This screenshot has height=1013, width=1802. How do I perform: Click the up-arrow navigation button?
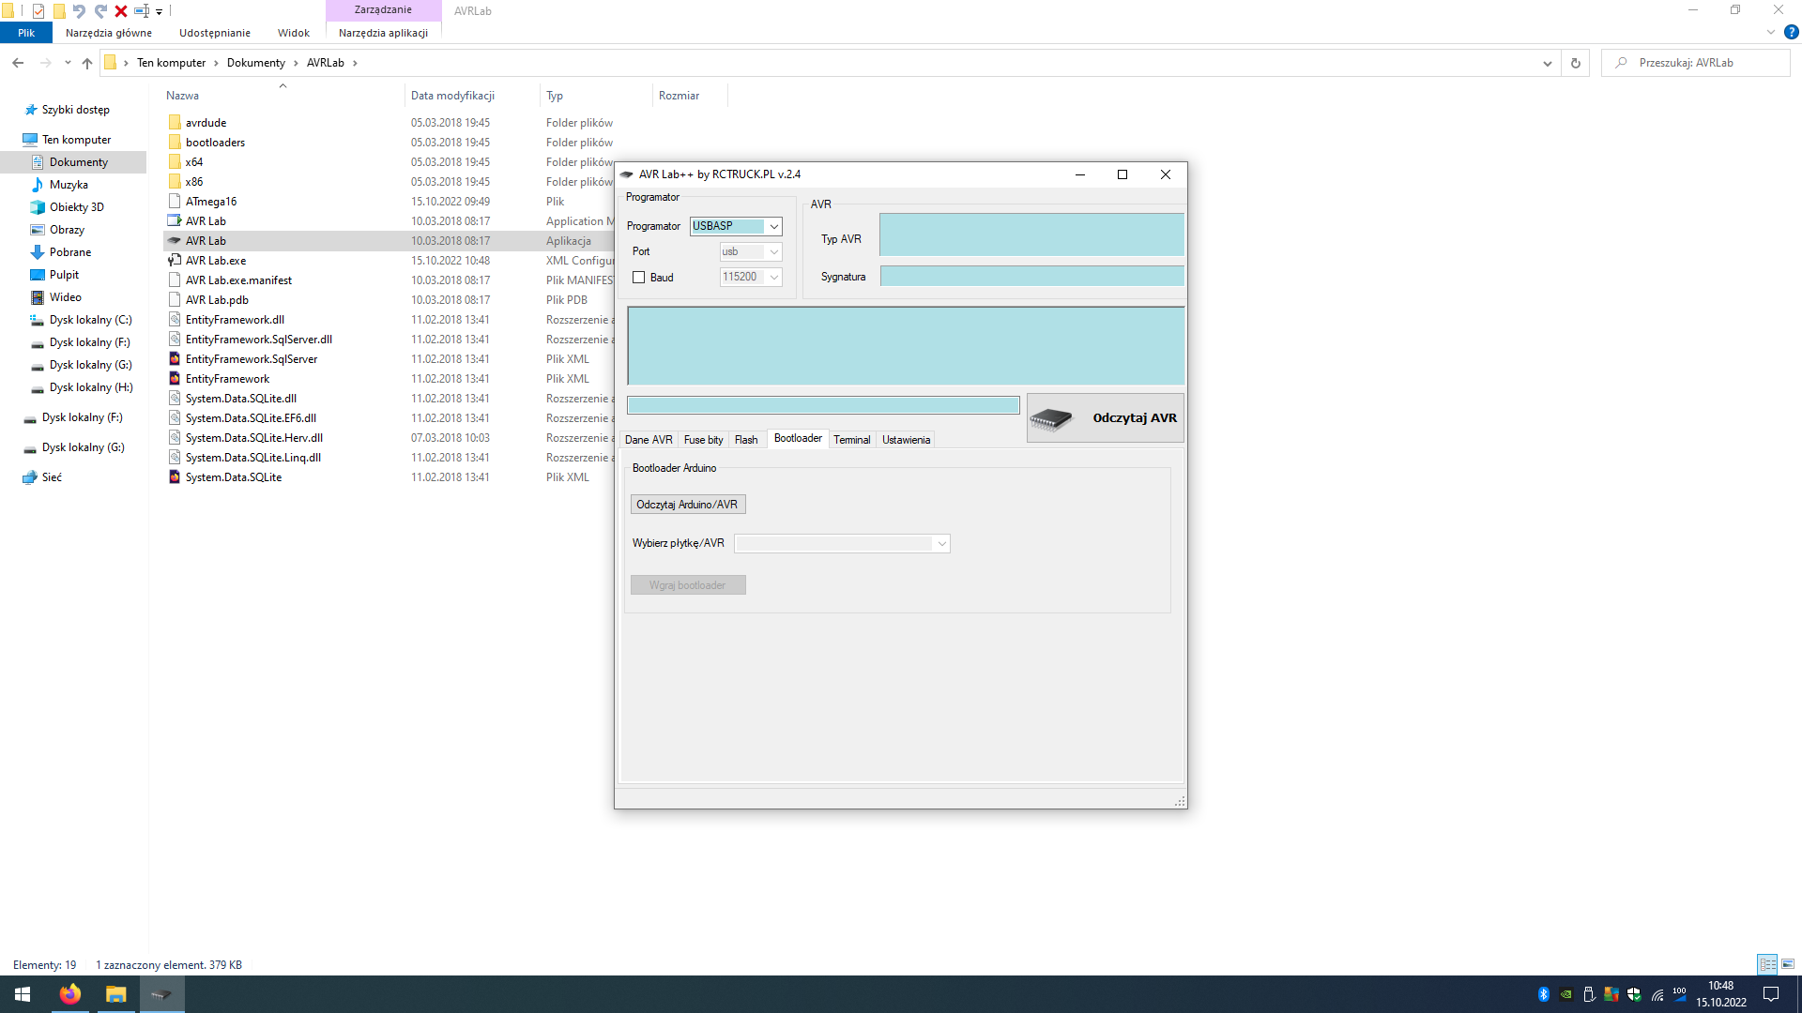(x=87, y=63)
